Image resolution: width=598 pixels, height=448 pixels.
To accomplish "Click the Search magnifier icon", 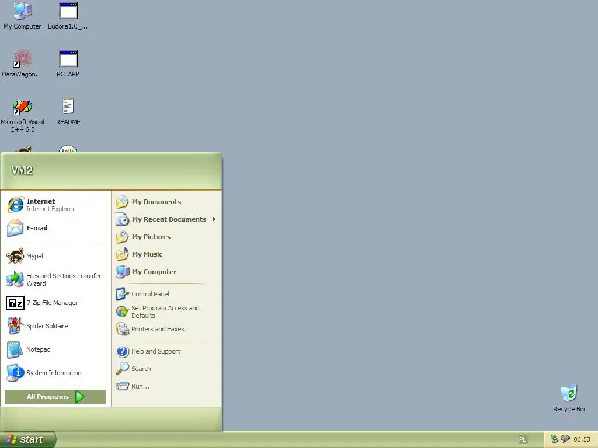I will coord(123,369).
